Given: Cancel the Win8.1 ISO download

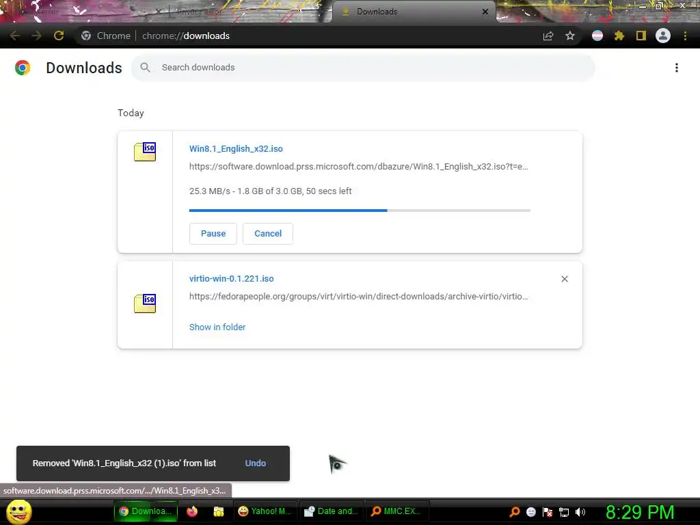Looking at the screenshot, I should pyautogui.click(x=268, y=234).
